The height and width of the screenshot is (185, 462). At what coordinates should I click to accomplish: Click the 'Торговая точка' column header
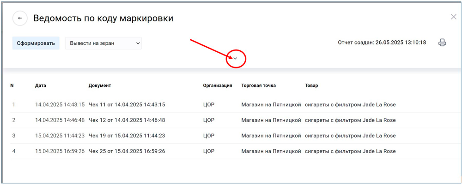(258, 86)
